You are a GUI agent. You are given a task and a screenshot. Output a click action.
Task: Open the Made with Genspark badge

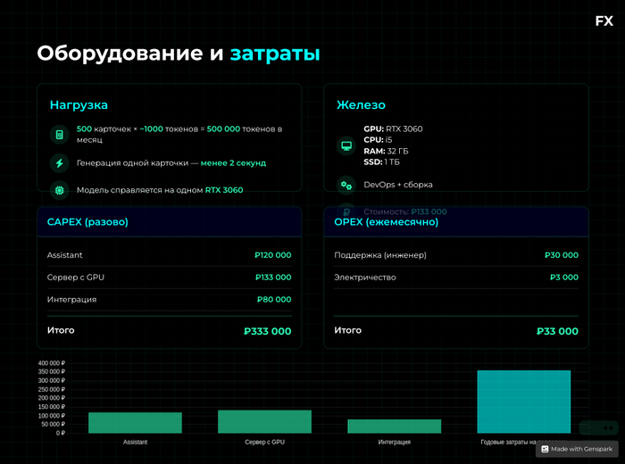577,449
